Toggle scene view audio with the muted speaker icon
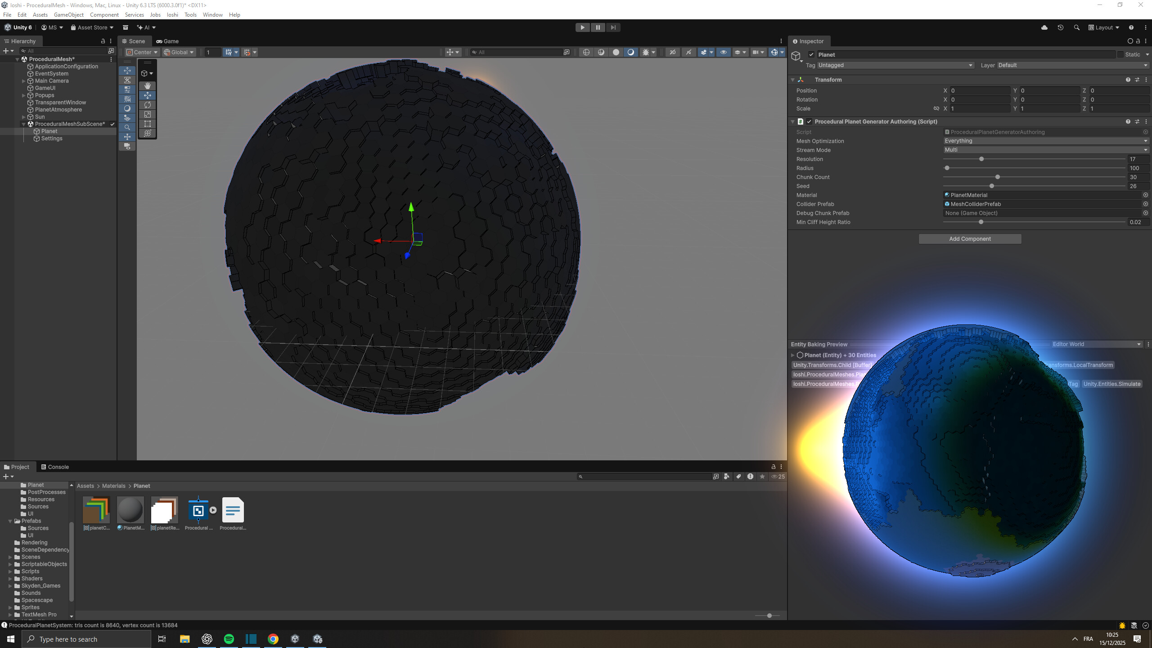This screenshot has width=1152, height=648. pyautogui.click(x=689, y=52)
